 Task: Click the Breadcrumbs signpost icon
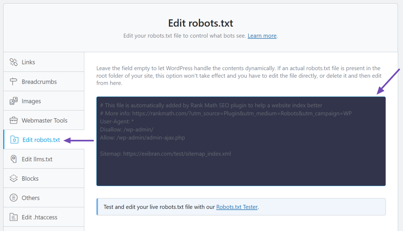(x=14, y=82)
